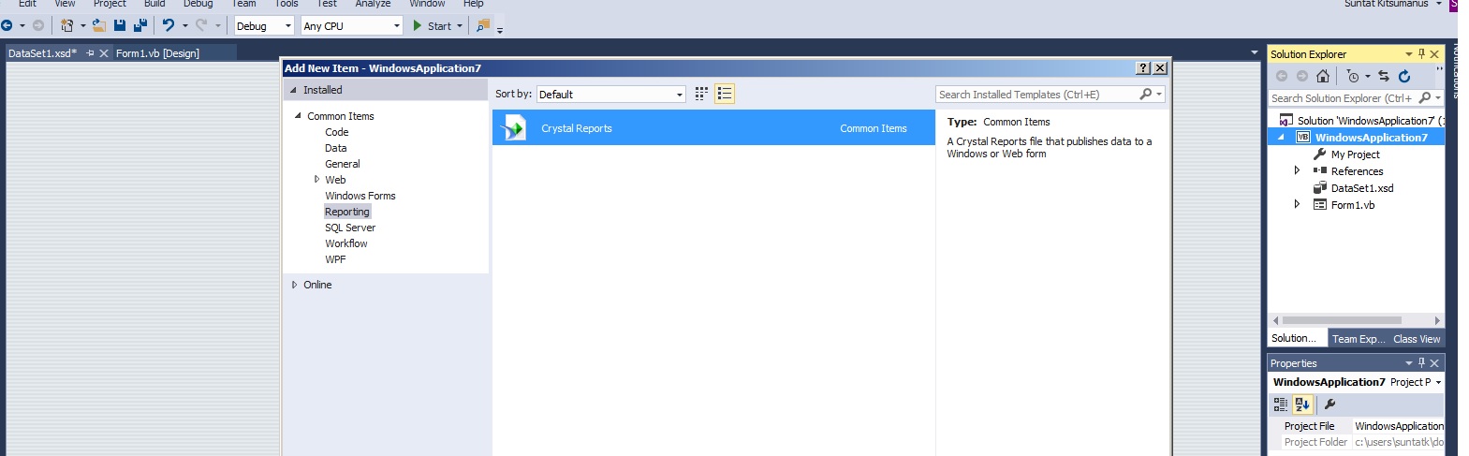Toggle Alphabetical sort in Properties
This screenshot has height=456, width=1469.
(1302, 405)
